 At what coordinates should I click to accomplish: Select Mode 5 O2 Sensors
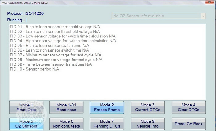click(x=26, y=124)
